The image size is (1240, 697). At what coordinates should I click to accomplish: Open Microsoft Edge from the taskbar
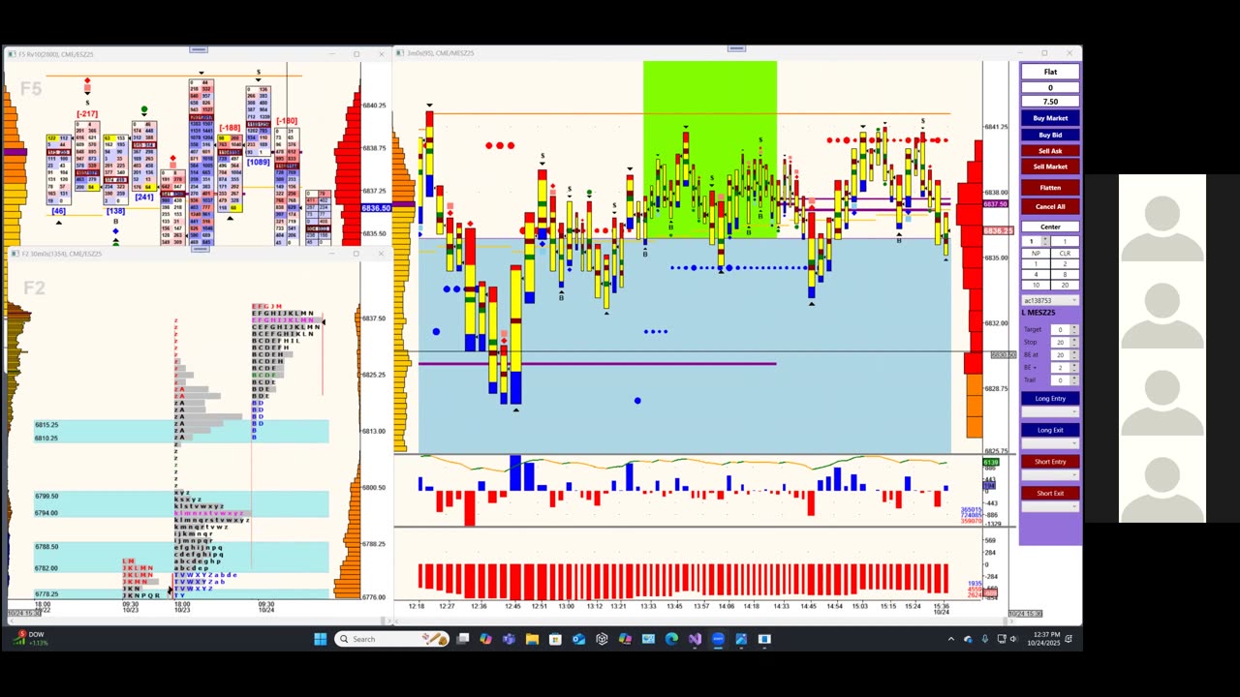pos(671,639)
